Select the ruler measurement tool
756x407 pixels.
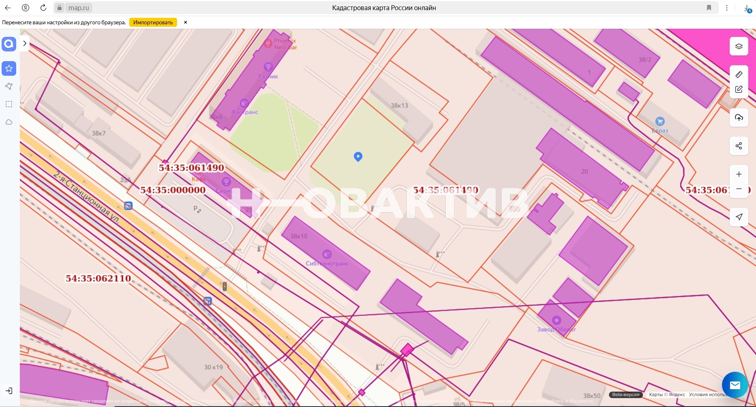(x=739, y=75)
